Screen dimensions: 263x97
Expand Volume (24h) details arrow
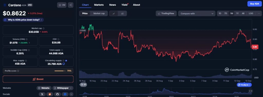point(29,43)
